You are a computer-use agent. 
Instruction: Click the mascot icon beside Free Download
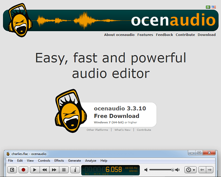click(x=70, y=111)
